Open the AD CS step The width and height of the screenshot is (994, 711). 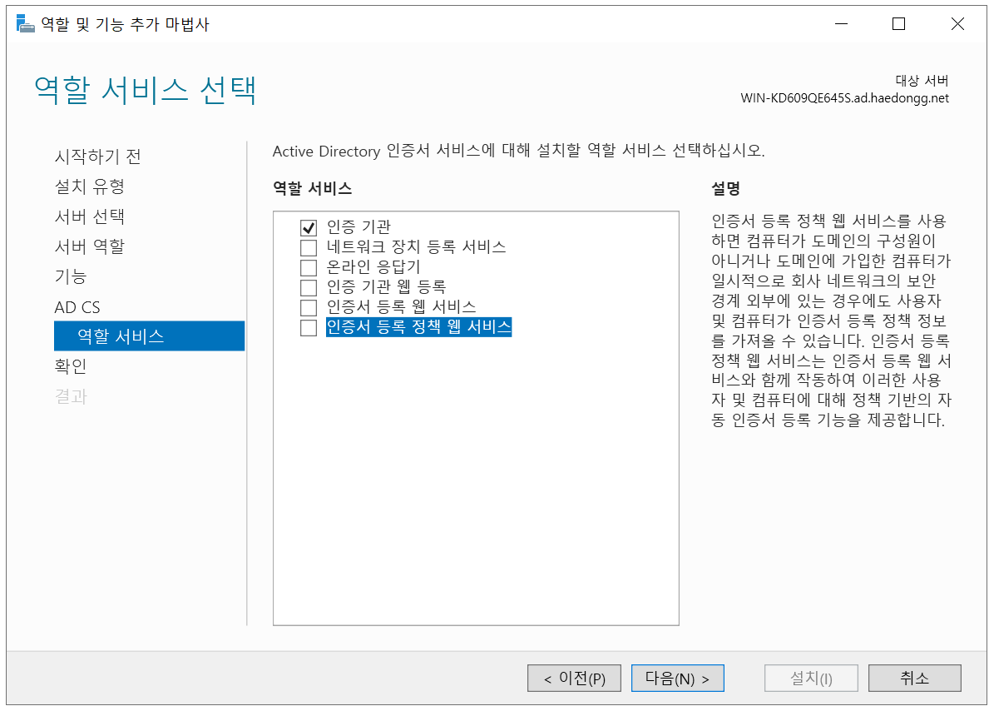(77, 307)
